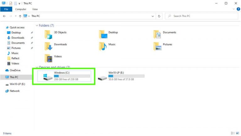Expand the ribbon with chevron

233,9
